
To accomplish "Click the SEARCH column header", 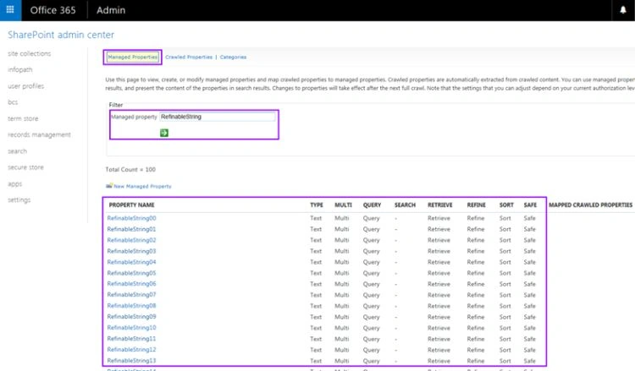I will (405, 205).
